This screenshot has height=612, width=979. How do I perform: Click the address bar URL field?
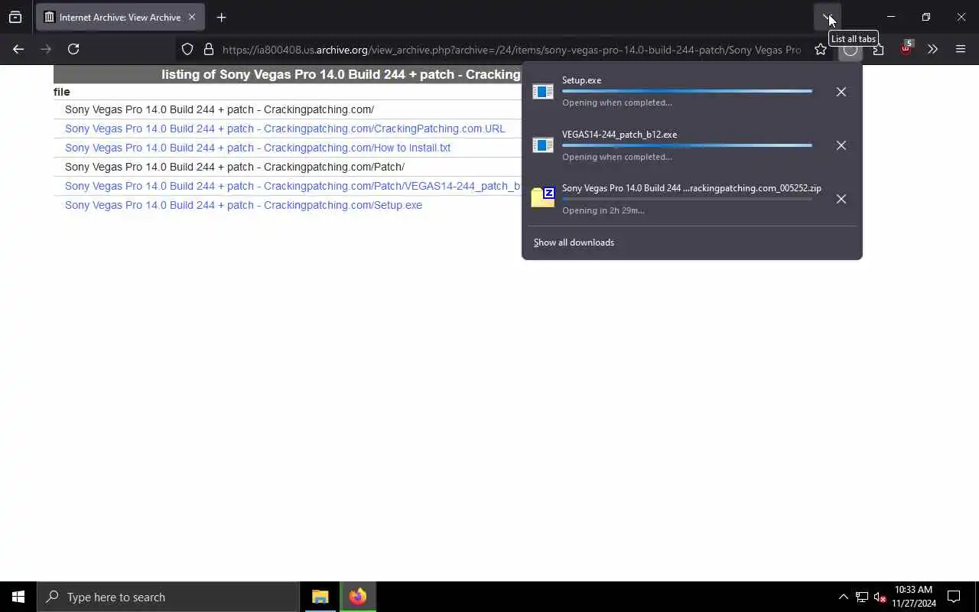coord(512,50)
